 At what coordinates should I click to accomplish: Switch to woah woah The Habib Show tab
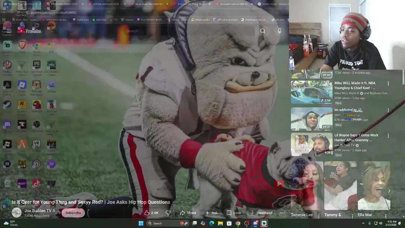[x=149, y=4]
